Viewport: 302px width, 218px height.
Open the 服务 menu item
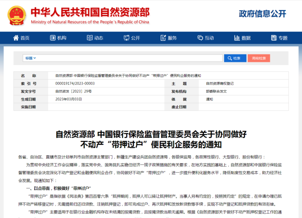pos(169,38)
